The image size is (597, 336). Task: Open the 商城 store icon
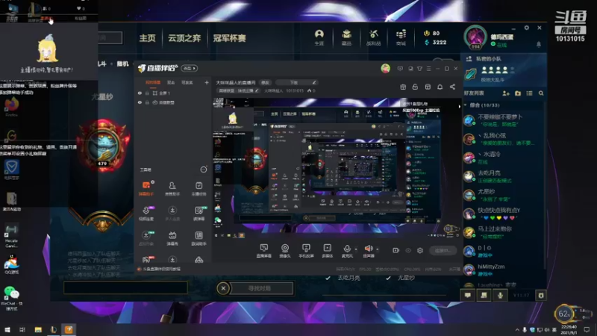coord(401,37)
